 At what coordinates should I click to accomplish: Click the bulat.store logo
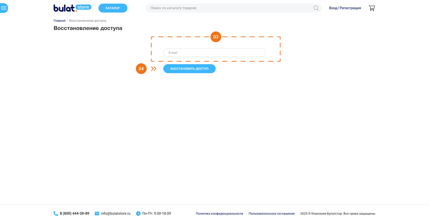coord(72,8)
